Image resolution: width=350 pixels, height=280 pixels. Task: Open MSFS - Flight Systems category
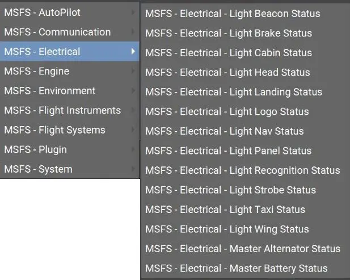click(70, 130)
